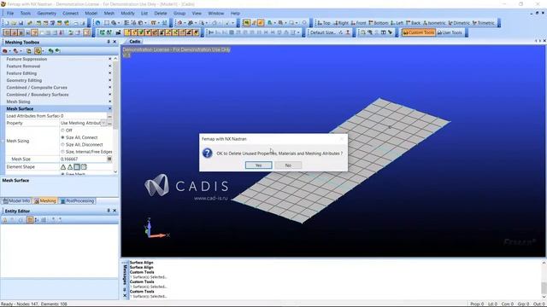The image size is (547, 307).
Task: Select 6-node triangle element shape
Action: (70, 167)
